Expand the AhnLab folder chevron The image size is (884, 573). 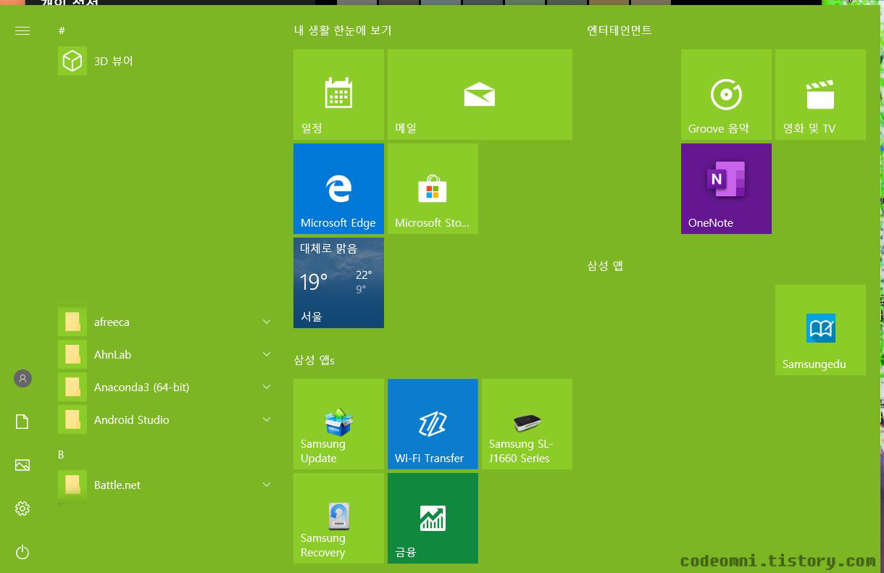click(x=266, y=354)
